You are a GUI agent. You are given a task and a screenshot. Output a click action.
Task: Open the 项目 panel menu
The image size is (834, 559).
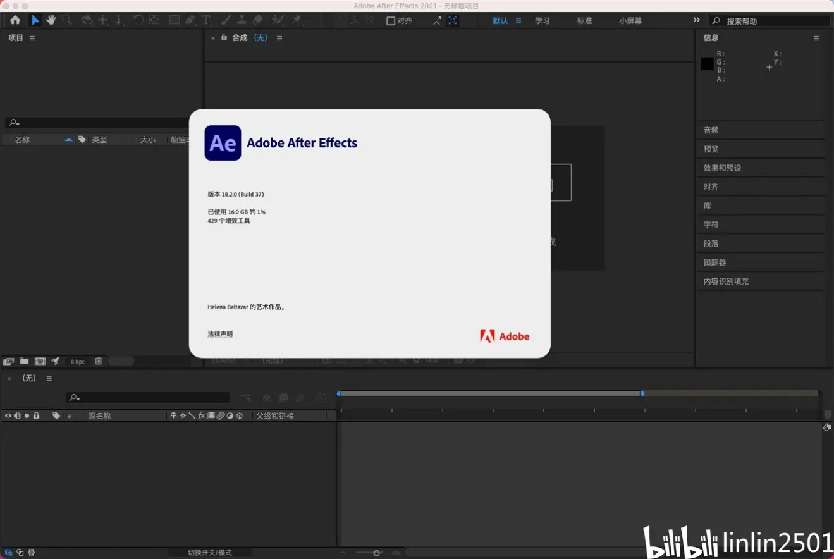click(x=32, y=38)
